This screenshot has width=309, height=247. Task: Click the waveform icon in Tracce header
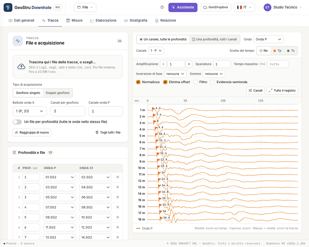pos(18,41)
